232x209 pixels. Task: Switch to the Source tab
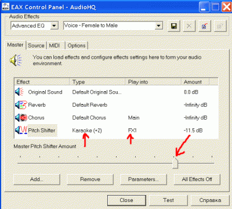pos(36,45)
